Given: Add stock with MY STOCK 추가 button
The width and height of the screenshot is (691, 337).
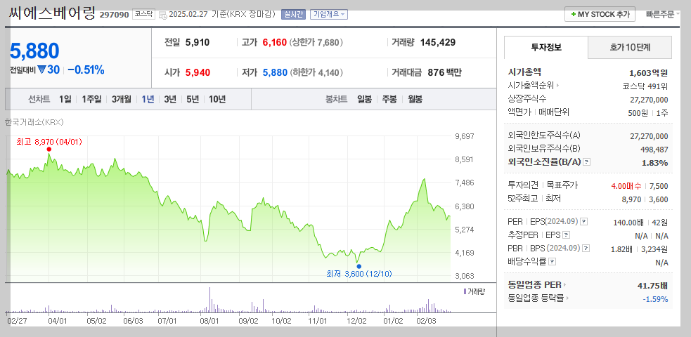Looking at the screenshot, I should pos(600,14).
